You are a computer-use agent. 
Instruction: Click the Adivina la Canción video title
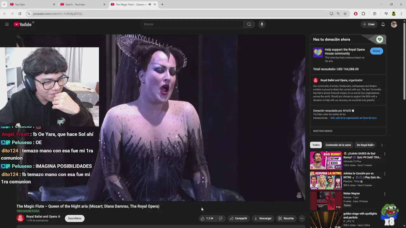[362, 175]
